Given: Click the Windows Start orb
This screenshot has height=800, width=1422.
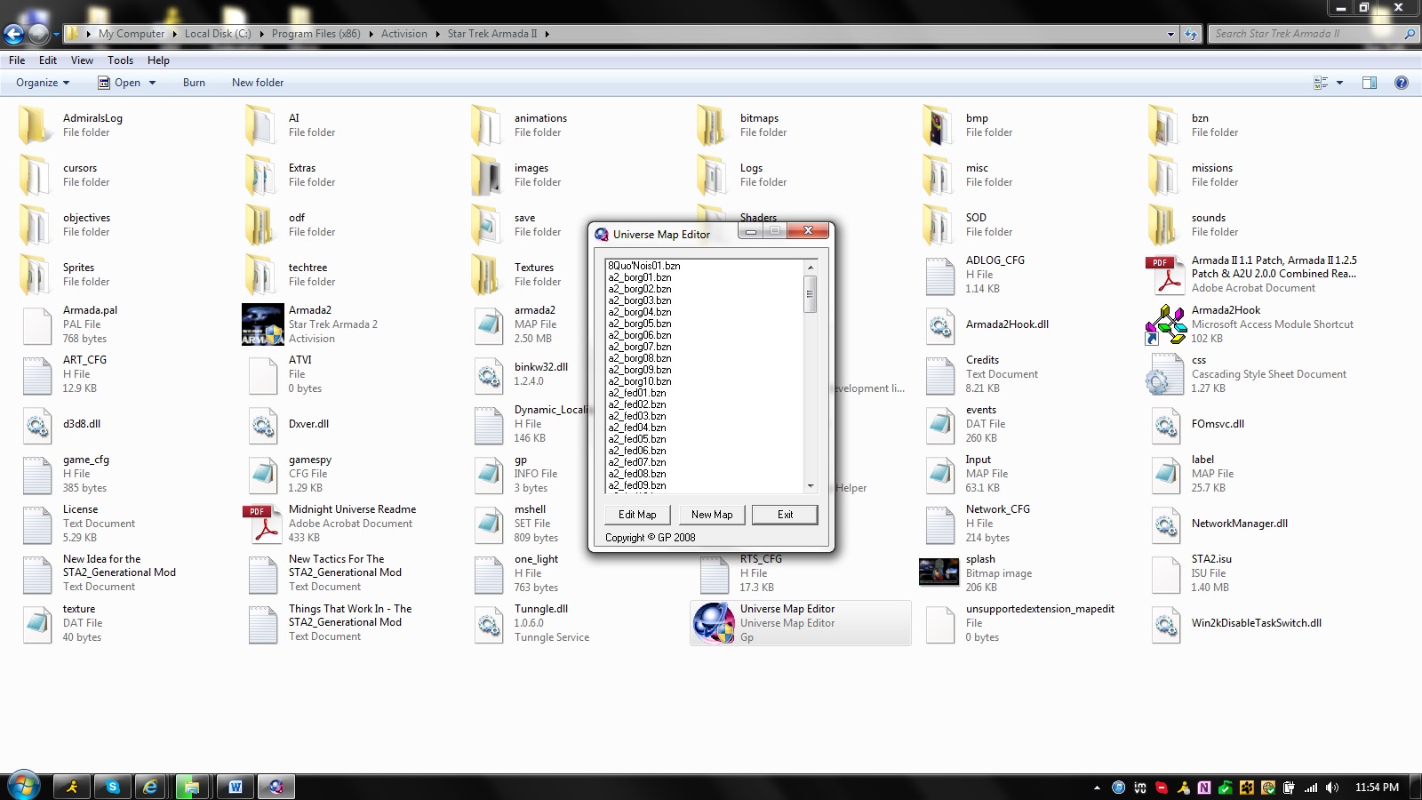Looking at the screenshot, I should tap(23, 786).
